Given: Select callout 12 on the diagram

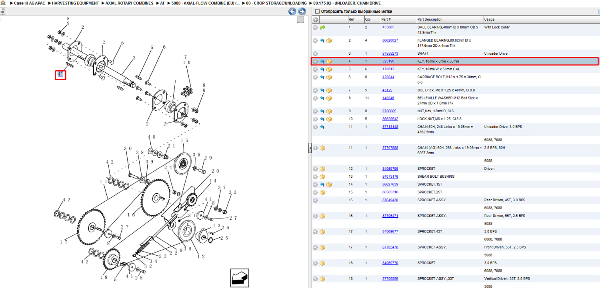Looking at the screenshot, I should 201,256.
